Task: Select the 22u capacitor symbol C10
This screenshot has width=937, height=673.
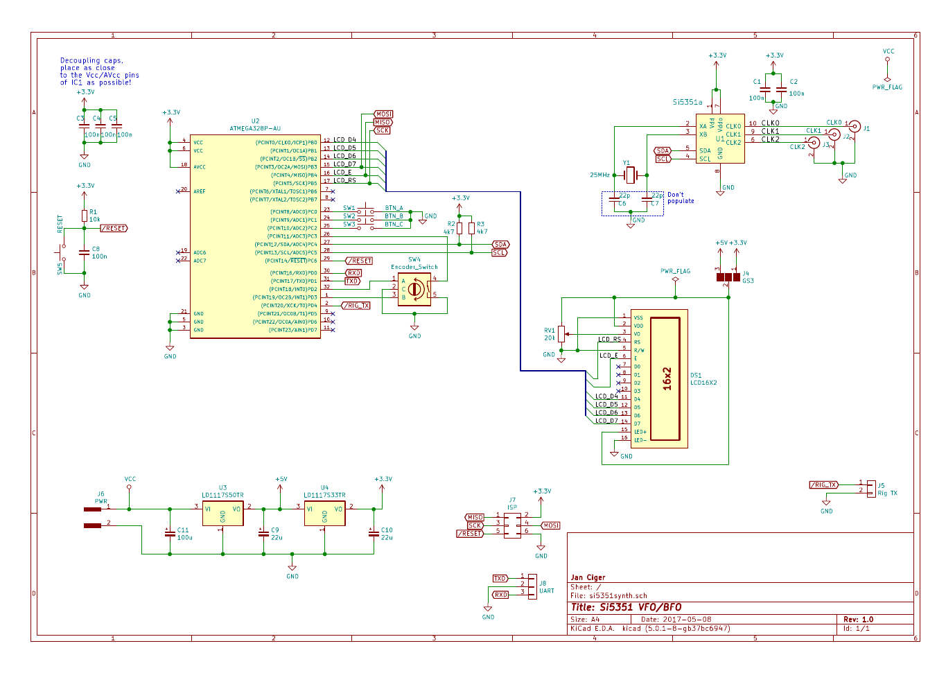Action: pos(374,533)
